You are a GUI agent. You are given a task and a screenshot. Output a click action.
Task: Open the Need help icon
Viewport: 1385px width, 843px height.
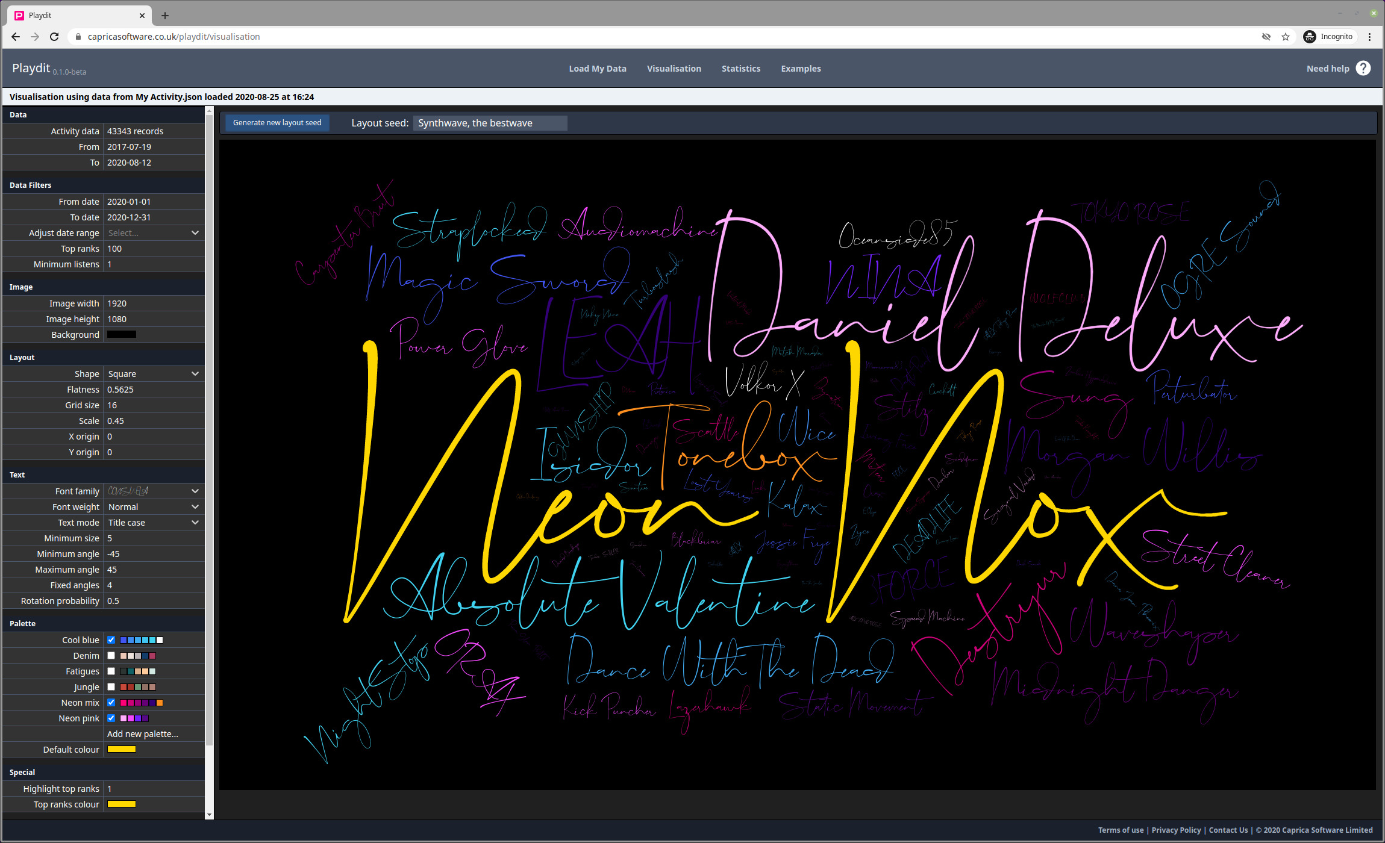(1366, 67)
